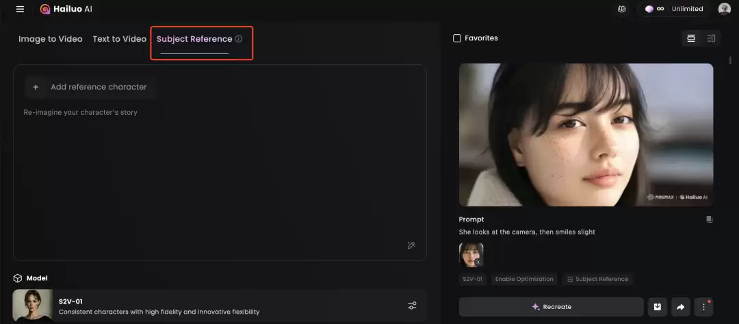The image size is (739, 324).
Task: Click the Recreate button
Action: point(551,307)
